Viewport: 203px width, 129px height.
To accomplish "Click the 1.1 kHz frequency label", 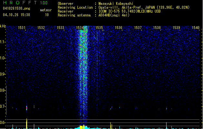I will [x=3, y=42].
